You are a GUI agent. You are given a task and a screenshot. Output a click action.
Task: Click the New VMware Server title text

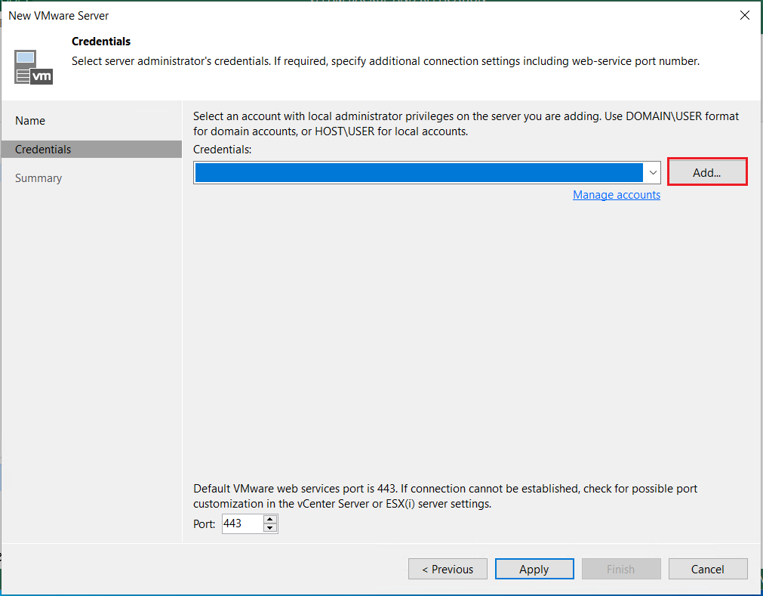58,16
